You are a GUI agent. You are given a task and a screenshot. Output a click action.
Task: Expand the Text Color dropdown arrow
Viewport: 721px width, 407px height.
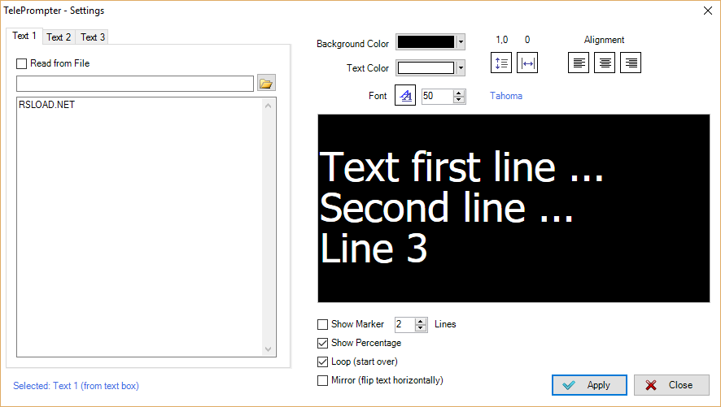coord(461,68)
